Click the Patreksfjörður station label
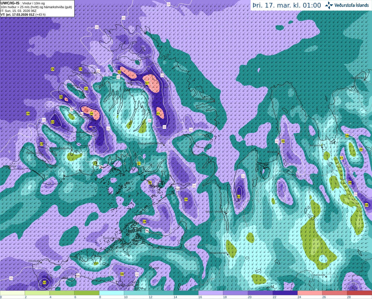 (x=34, y=153)
